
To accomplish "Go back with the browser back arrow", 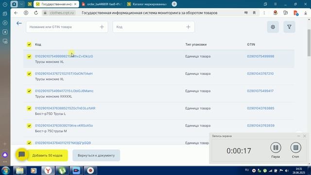I will pos(16,13).
